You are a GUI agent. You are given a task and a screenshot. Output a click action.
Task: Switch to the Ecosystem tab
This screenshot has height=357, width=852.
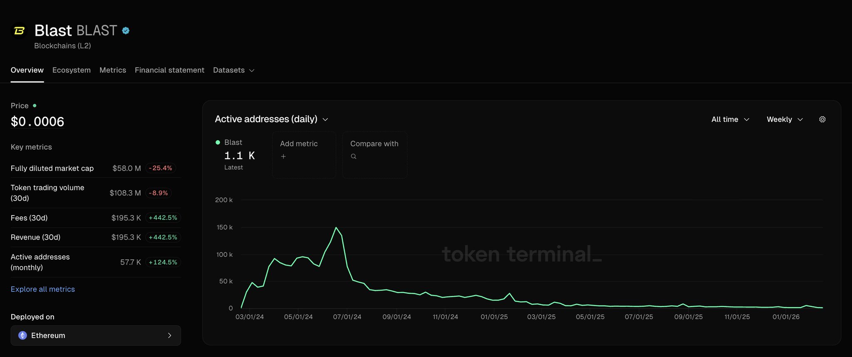pos(72,70)
